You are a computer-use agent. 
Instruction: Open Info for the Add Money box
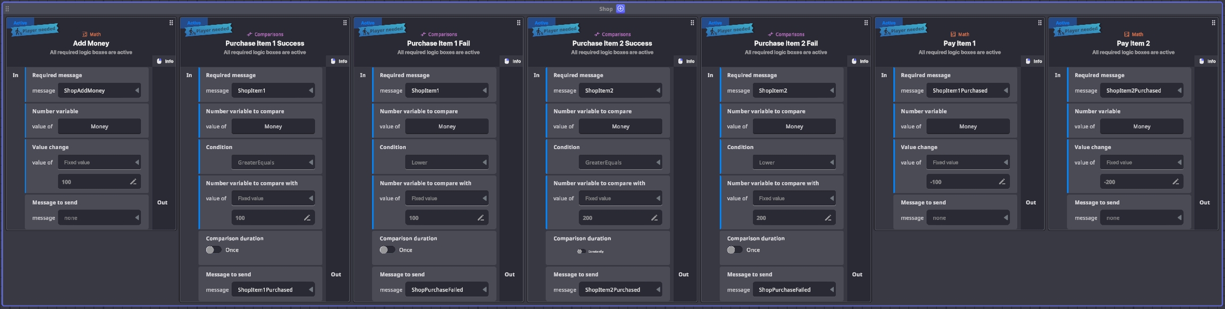(164, 61)
